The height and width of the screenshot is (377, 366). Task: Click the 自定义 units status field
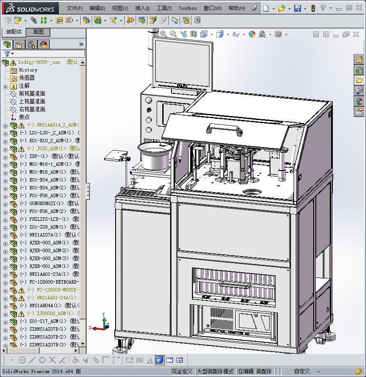click(x=302, y=371)
